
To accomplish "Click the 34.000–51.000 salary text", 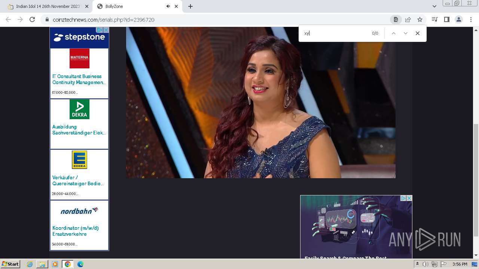I will click(65, 244).
